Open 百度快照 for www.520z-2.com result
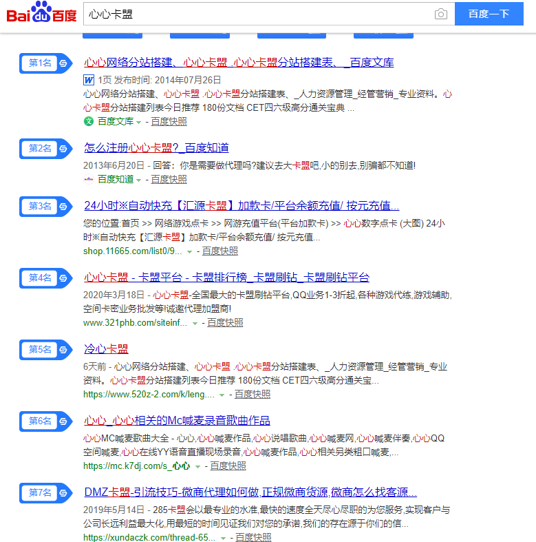This screenshot has height=542, width=536. click(x=253, y=394)
